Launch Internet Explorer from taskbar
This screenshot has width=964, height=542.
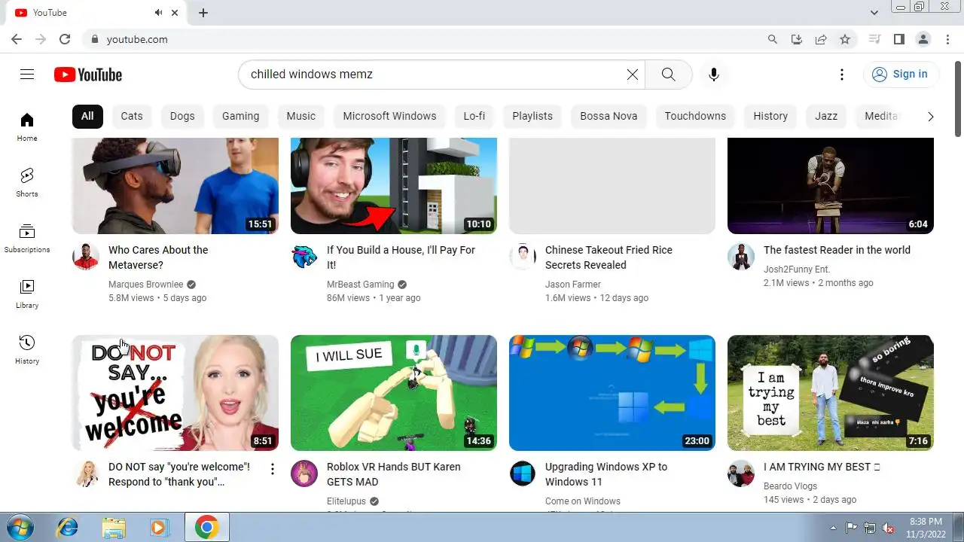[67, 527]
